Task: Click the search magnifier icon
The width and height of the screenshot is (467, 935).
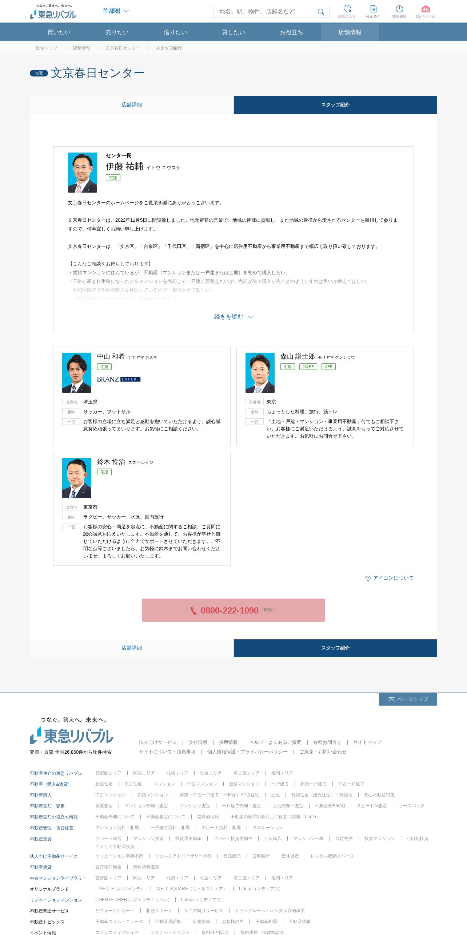Action: tap(321, 12)
